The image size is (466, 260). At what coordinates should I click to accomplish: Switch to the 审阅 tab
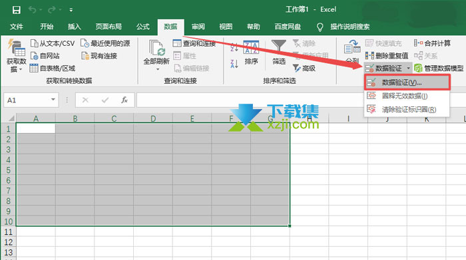pyautogui.click(x=198, y=27)
